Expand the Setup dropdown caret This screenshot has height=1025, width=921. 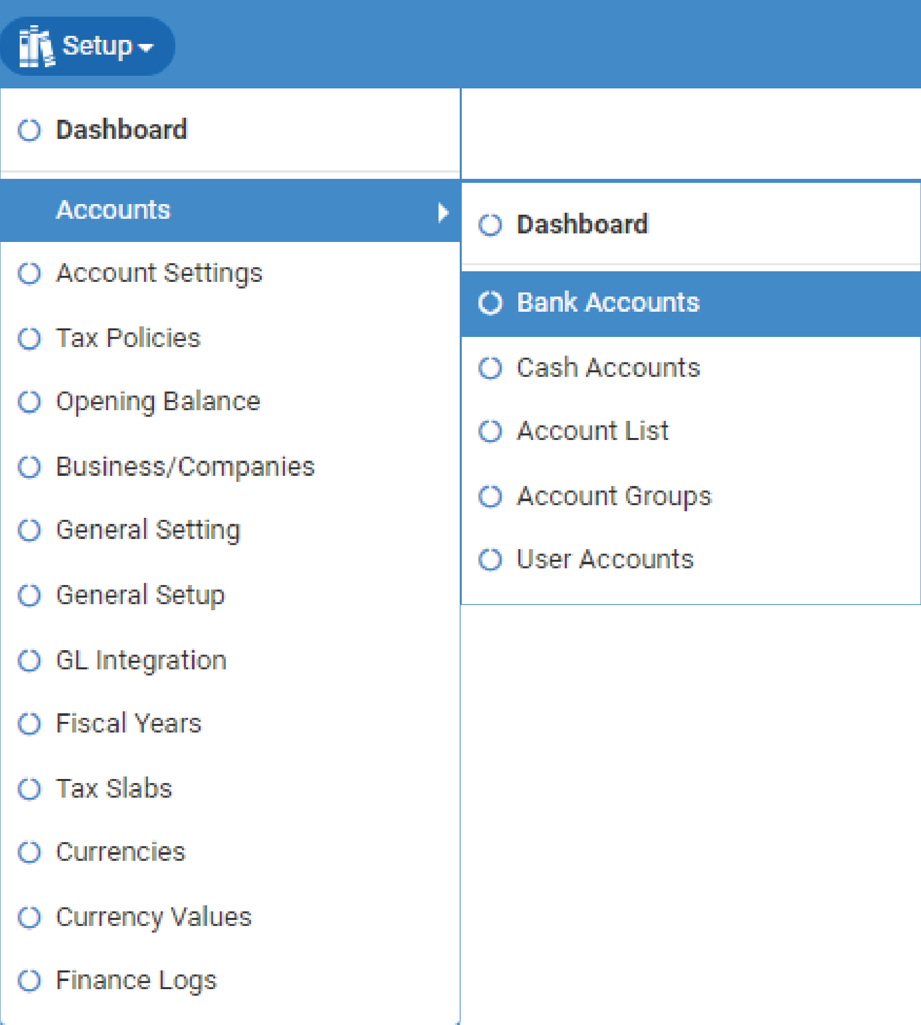click(x=146, y=47)
